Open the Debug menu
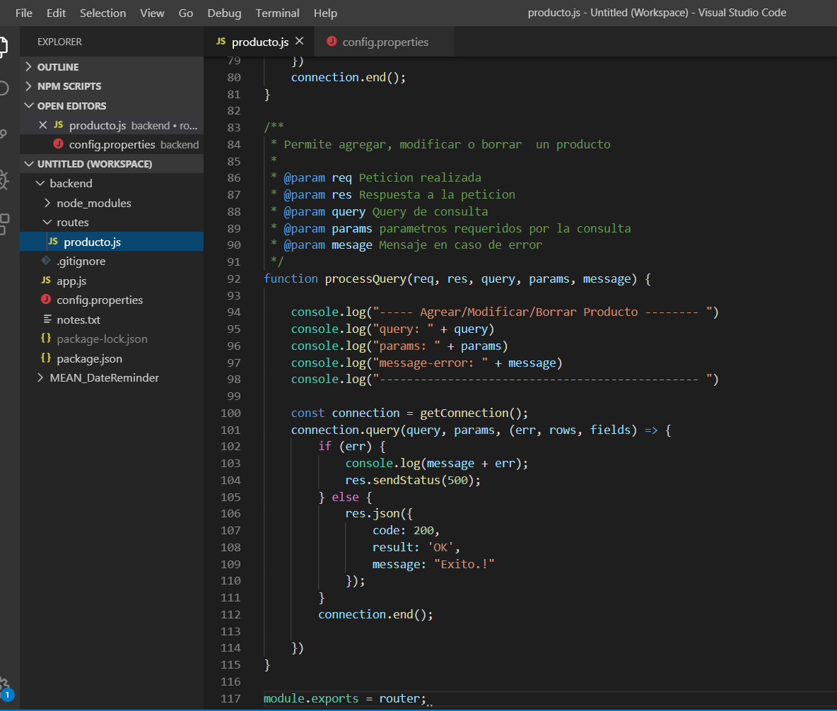This screenshot has height=711, width=837. (x=224, y=13)
